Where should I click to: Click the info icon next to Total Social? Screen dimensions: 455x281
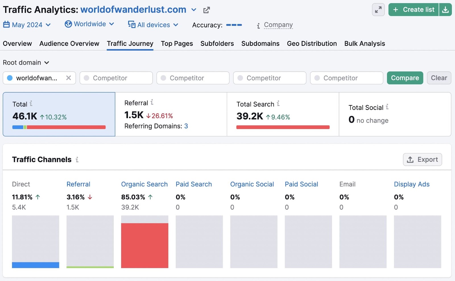pos(387,107)
